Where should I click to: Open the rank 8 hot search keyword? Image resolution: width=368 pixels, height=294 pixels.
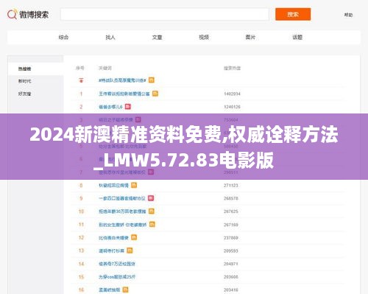coord(113,186)
